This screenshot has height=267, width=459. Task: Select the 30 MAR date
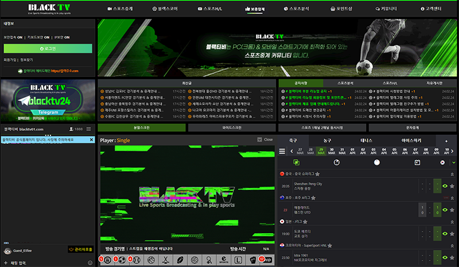(332, 151)
